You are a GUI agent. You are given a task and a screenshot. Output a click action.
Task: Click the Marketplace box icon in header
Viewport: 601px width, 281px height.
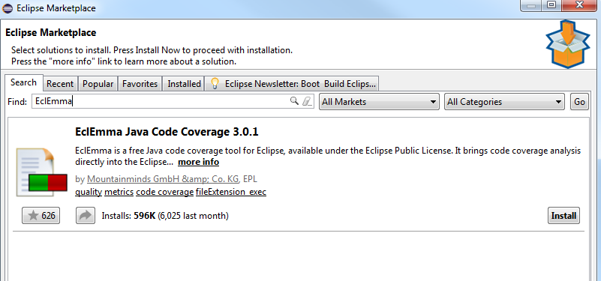pos(567,44)
